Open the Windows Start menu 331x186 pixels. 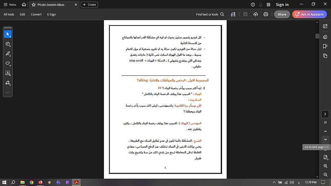coord(4,182)
